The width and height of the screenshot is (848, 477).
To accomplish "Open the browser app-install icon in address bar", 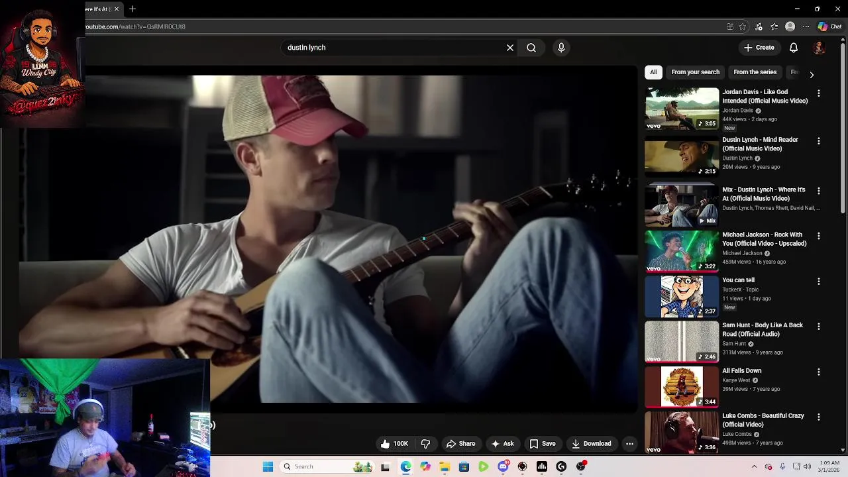I will click(730, 26).
